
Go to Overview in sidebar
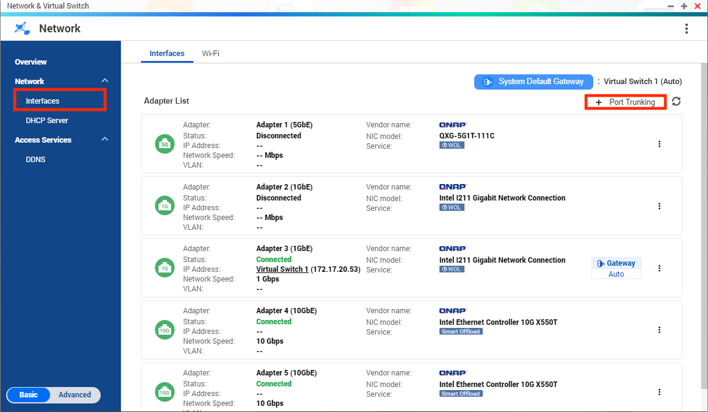[31, 62]
